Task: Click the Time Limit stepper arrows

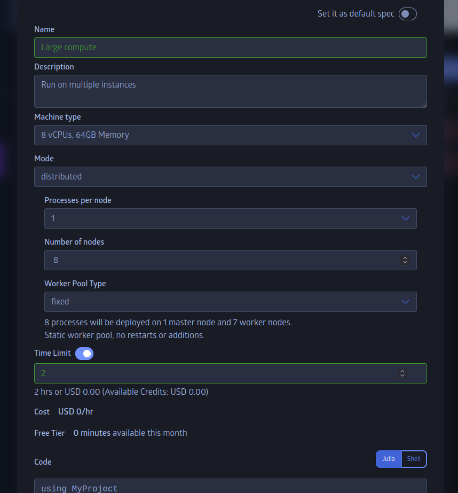Action: pos(402,373)
